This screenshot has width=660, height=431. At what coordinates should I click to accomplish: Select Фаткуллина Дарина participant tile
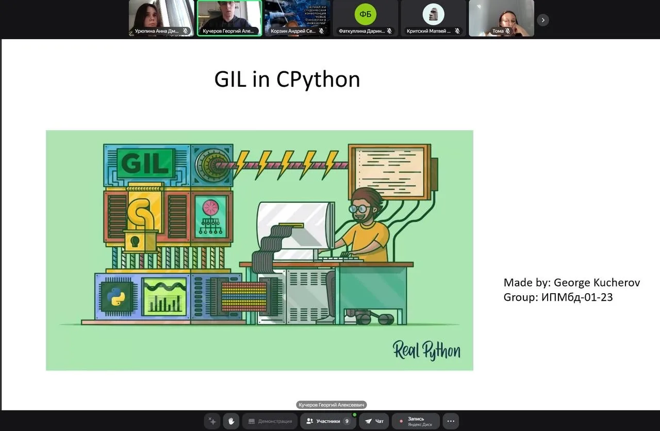(x=366, y=18)
